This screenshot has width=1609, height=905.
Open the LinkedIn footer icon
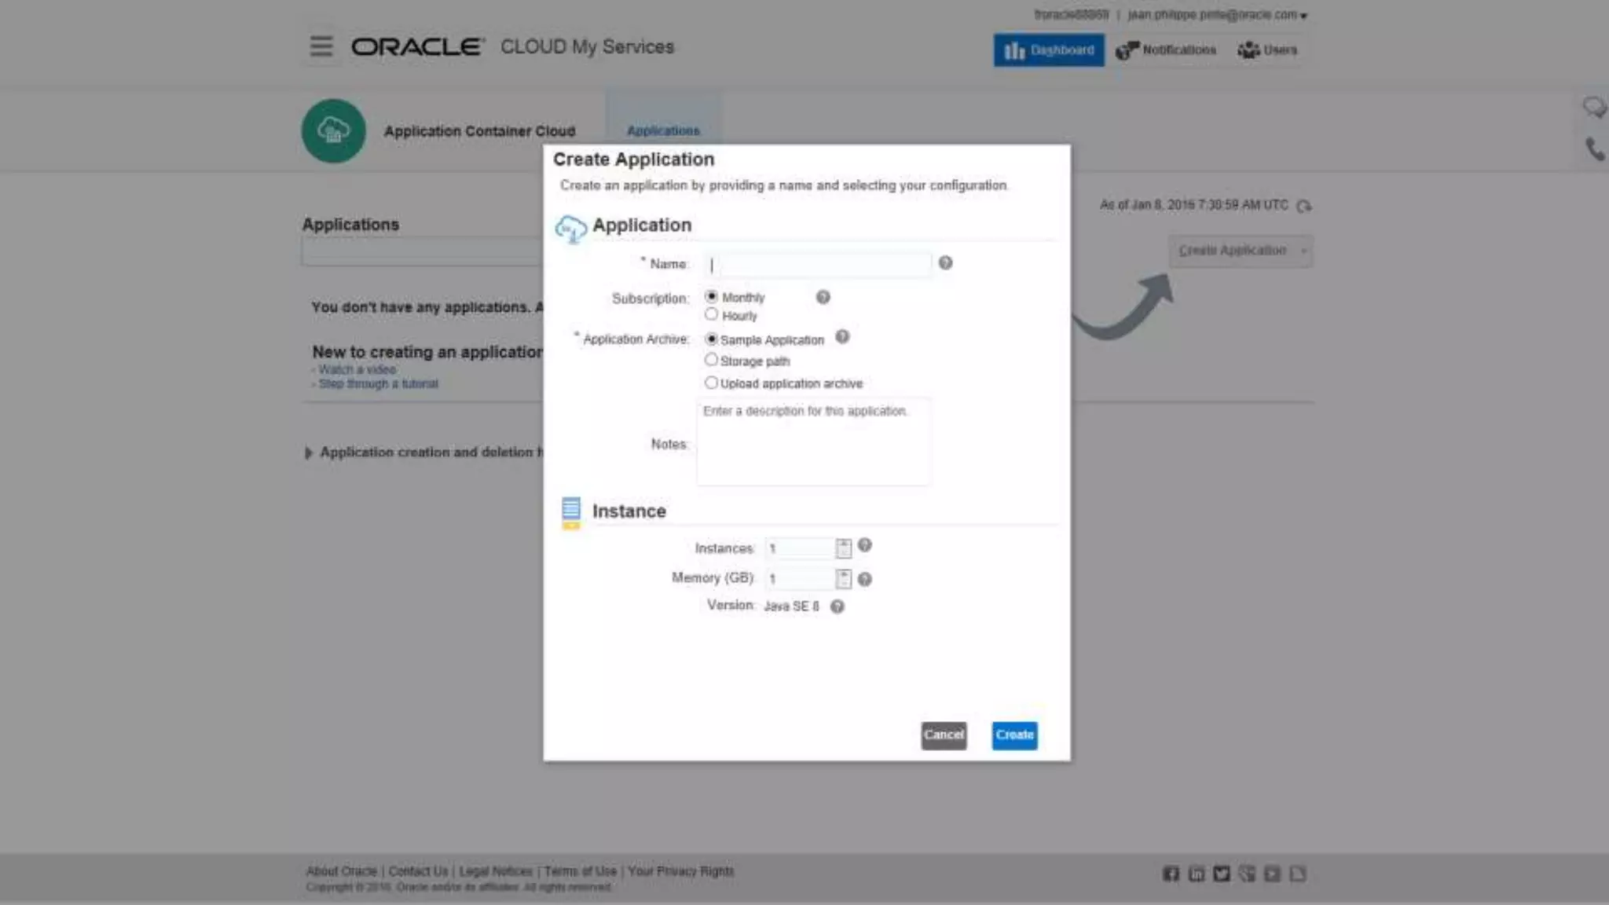(x=1196, y=874)
